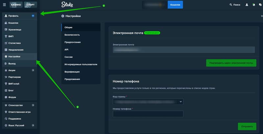Open Кошелек in the sidebar

pyautogui.click(x=13, y=23)
